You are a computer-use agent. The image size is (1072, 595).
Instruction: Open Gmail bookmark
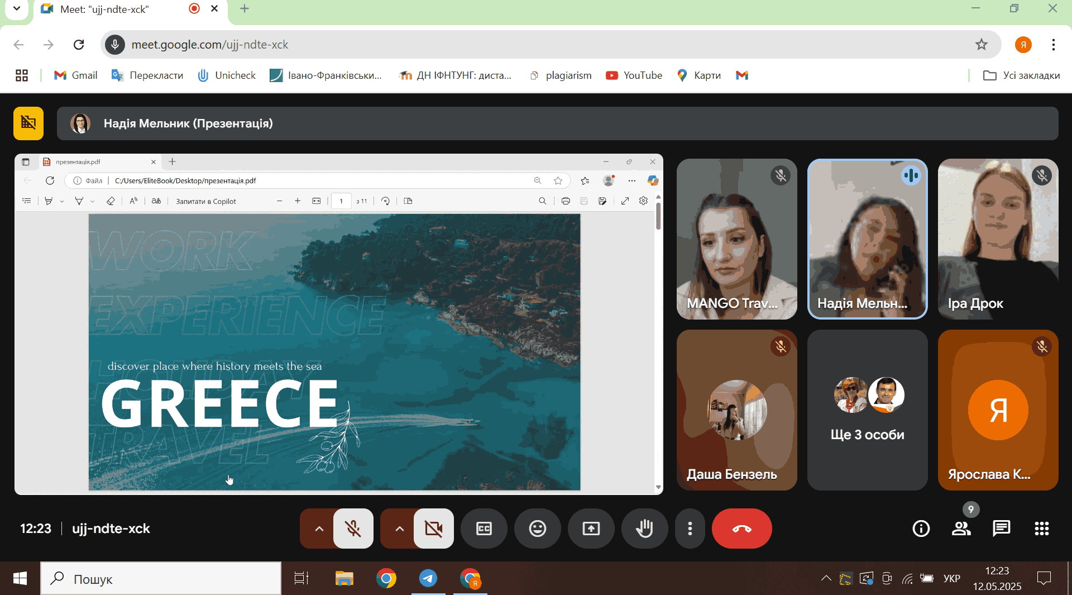point(75,75)
